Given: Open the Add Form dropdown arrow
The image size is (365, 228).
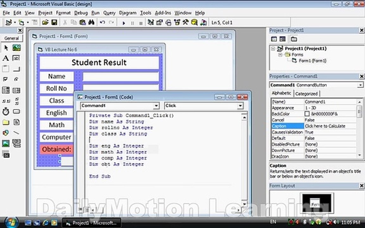Looking at the screenshot, I should (28, 22).
